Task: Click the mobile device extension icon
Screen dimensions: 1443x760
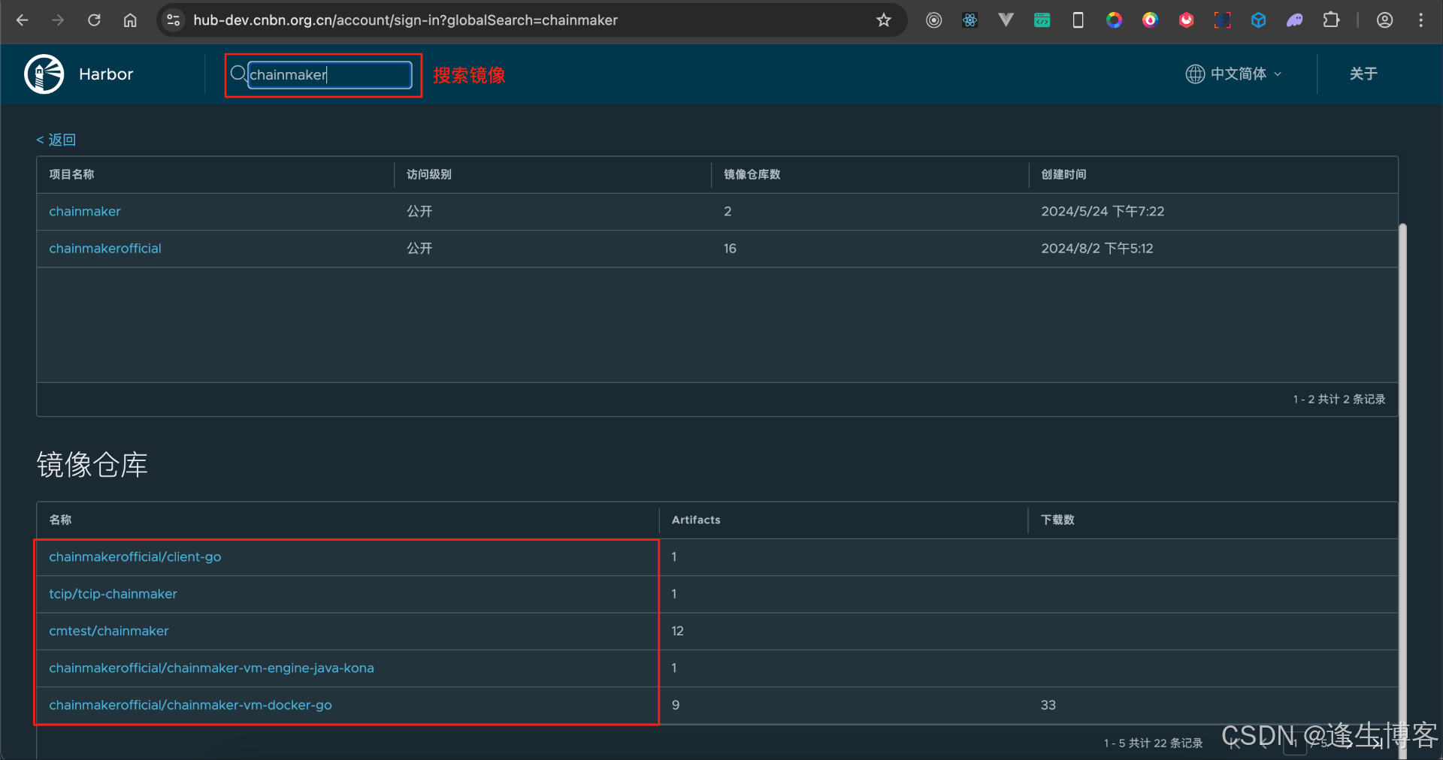Action: tap(1078, 20)
